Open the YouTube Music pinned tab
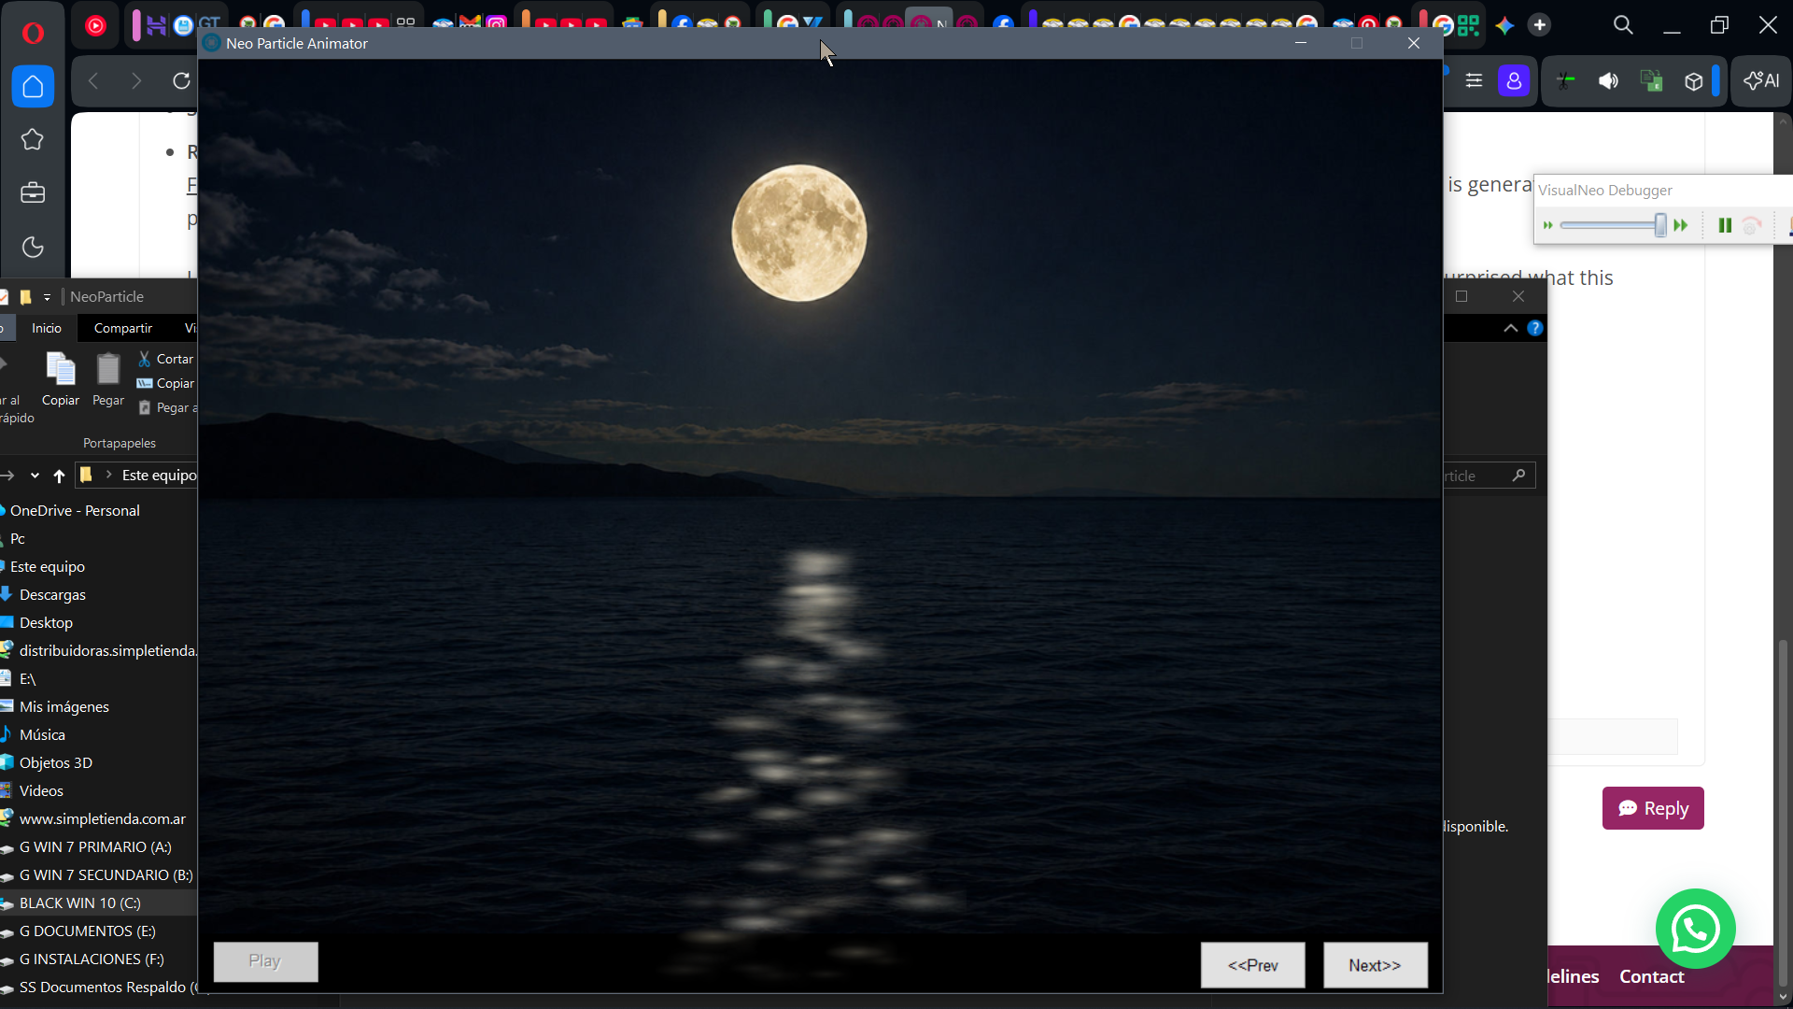The image size is (1793, 1009). coord(95,26)
